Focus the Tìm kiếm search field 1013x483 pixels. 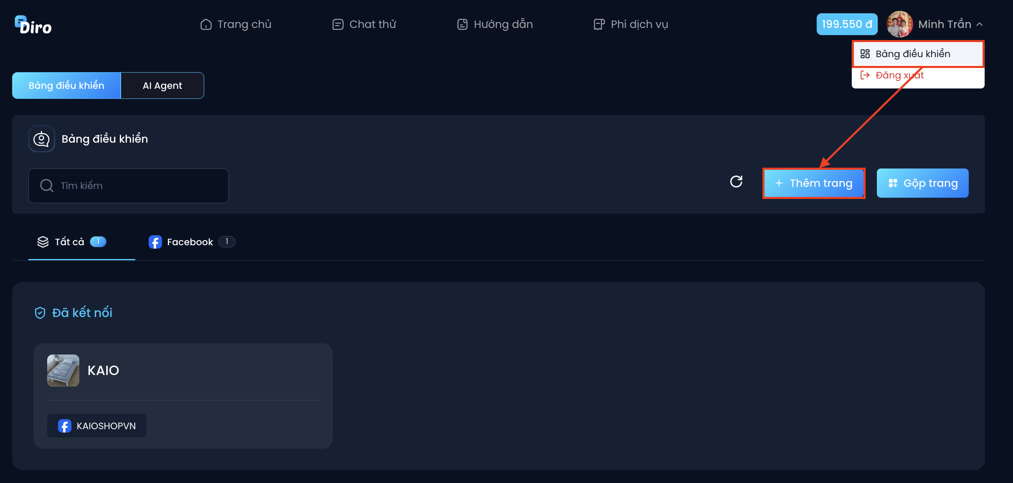pos(129,186)
